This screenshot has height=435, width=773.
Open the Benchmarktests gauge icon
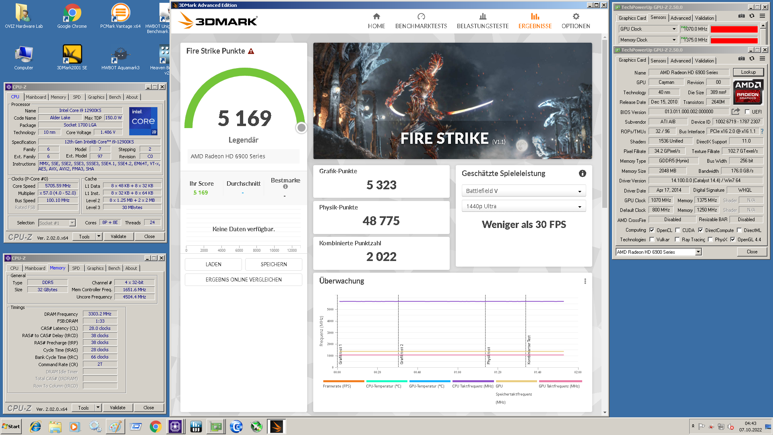point(421,17)
